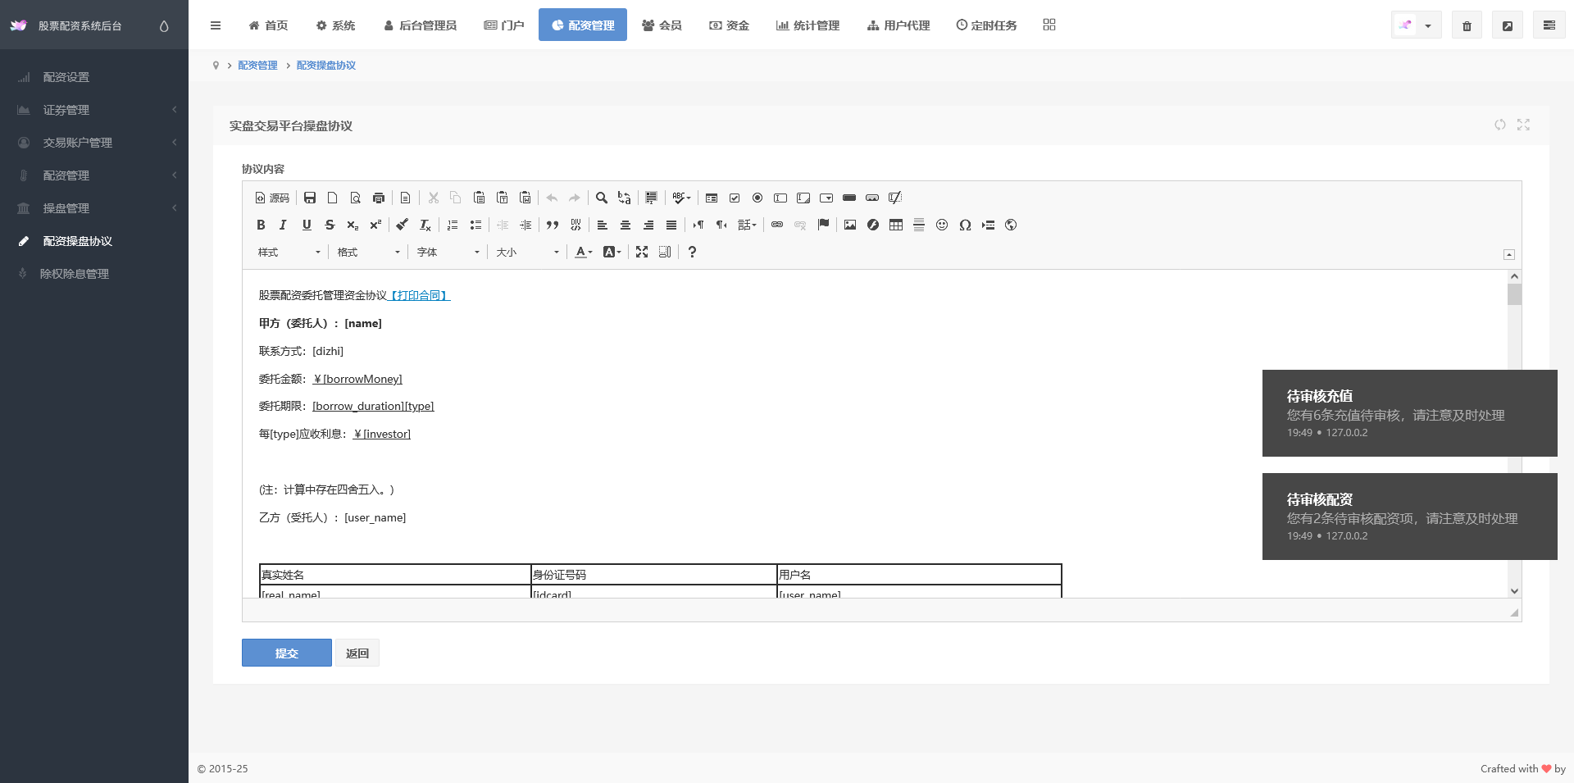Click the Bold formatting icon
Screen dimensions: 1574x783
[x=261, y=225]
